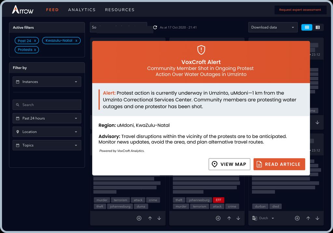Image resolution: width=333 pixels, height=233 pixels.
Task: Downvote the card tagged duma
Action: (x=159, y=218)
